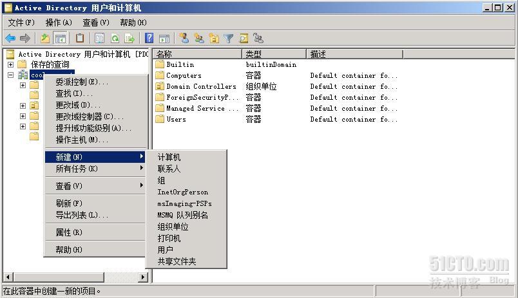The width and height of the screenshot is (518, 298).
Task: Open the 查看(V) menu in menu bar
Action: (96, 23)
